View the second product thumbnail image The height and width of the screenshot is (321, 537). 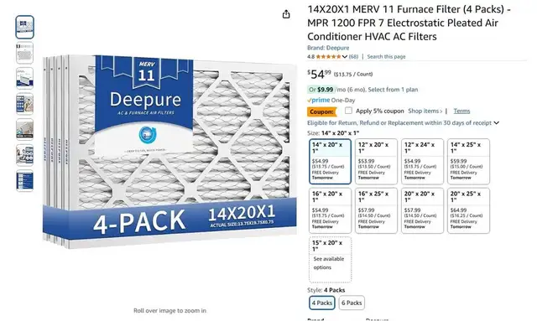[x=24, y=53]
